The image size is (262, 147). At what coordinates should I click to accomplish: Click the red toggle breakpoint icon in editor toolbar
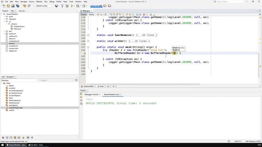click(144, 15)
